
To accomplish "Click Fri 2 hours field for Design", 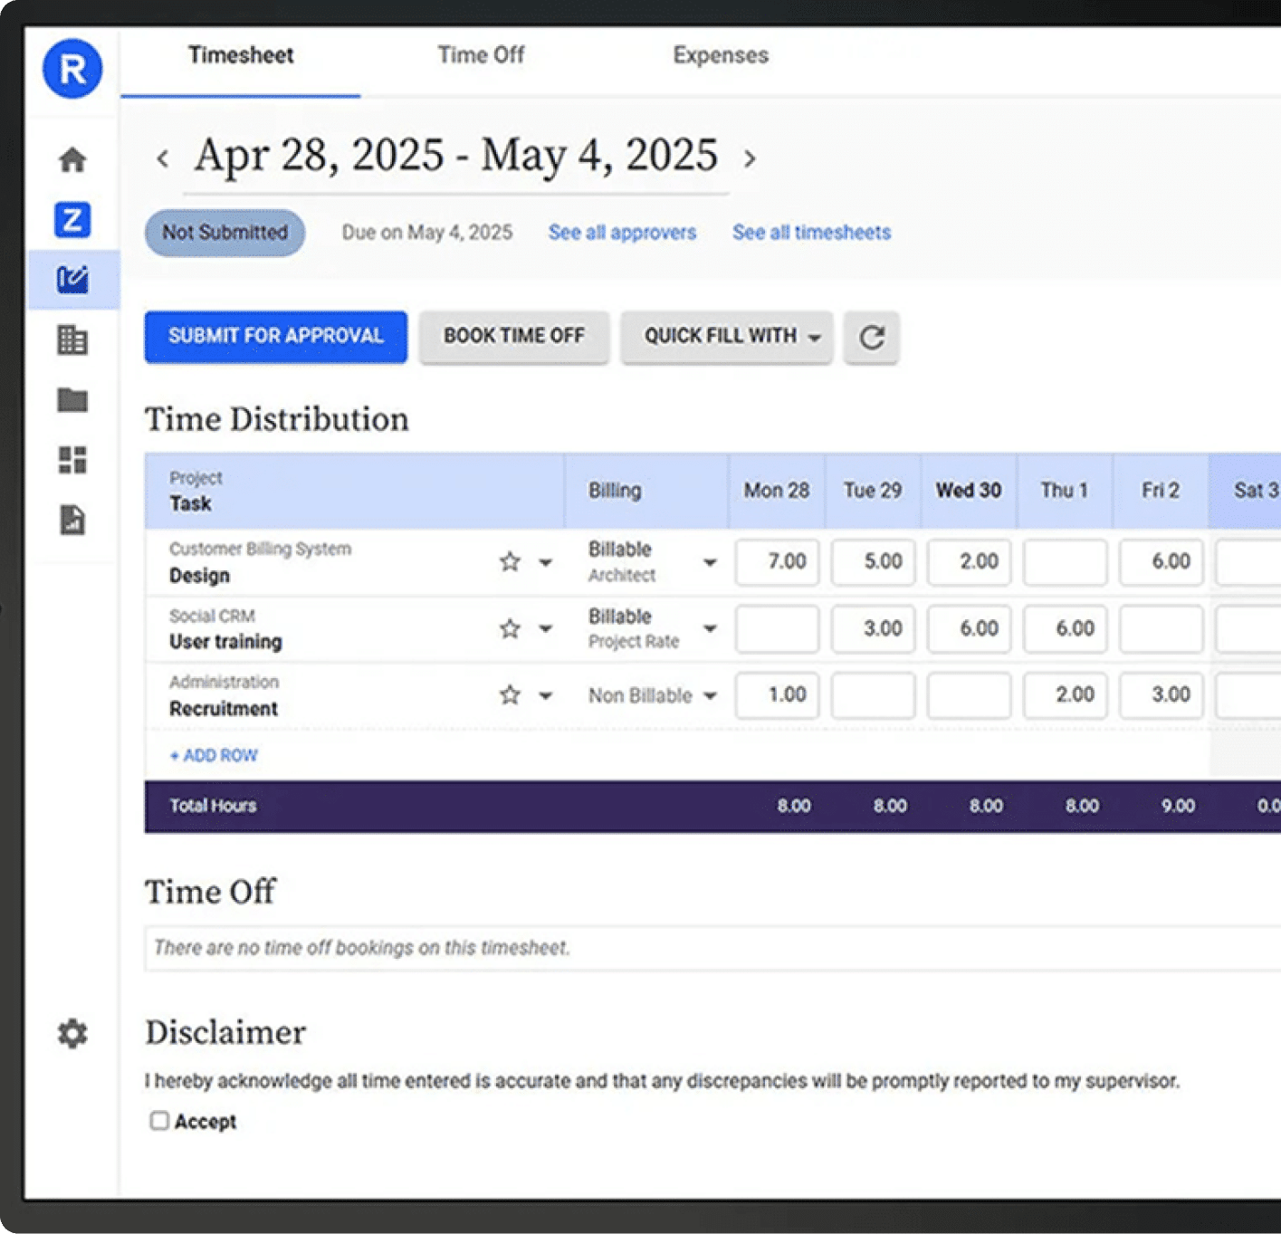I will click(1161, 562).
